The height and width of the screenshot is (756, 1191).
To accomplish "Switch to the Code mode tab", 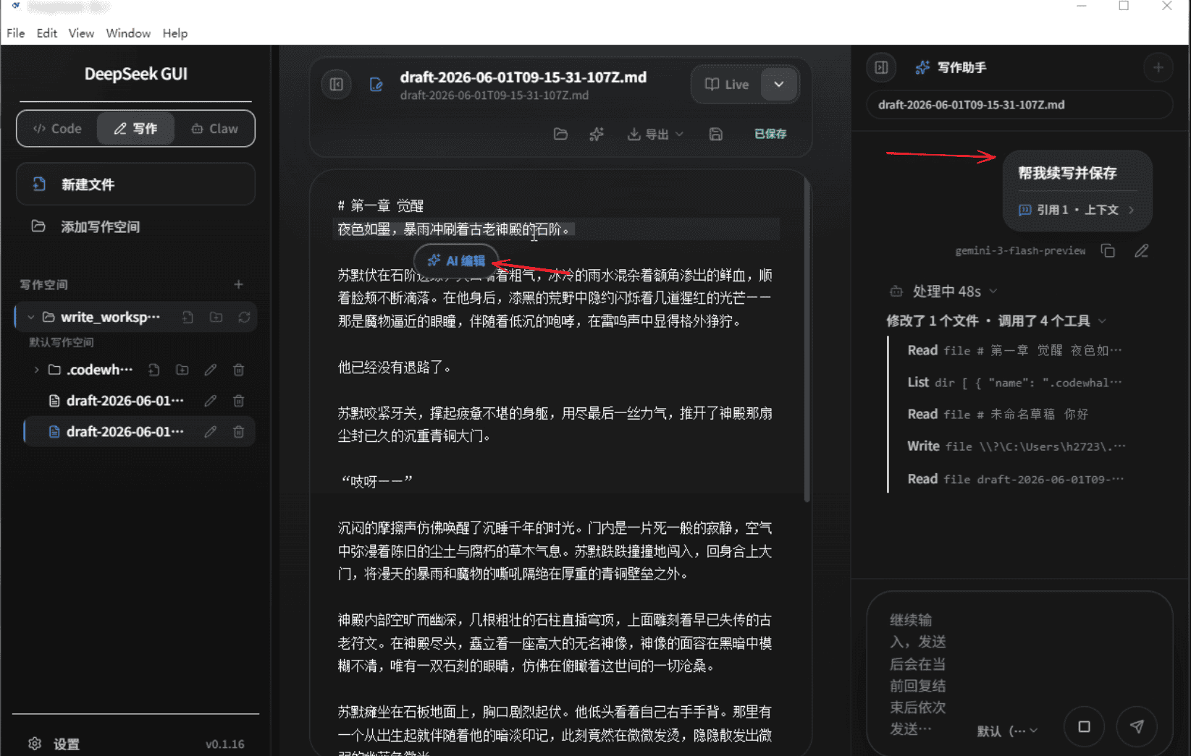I will click(x=57, y=129).
